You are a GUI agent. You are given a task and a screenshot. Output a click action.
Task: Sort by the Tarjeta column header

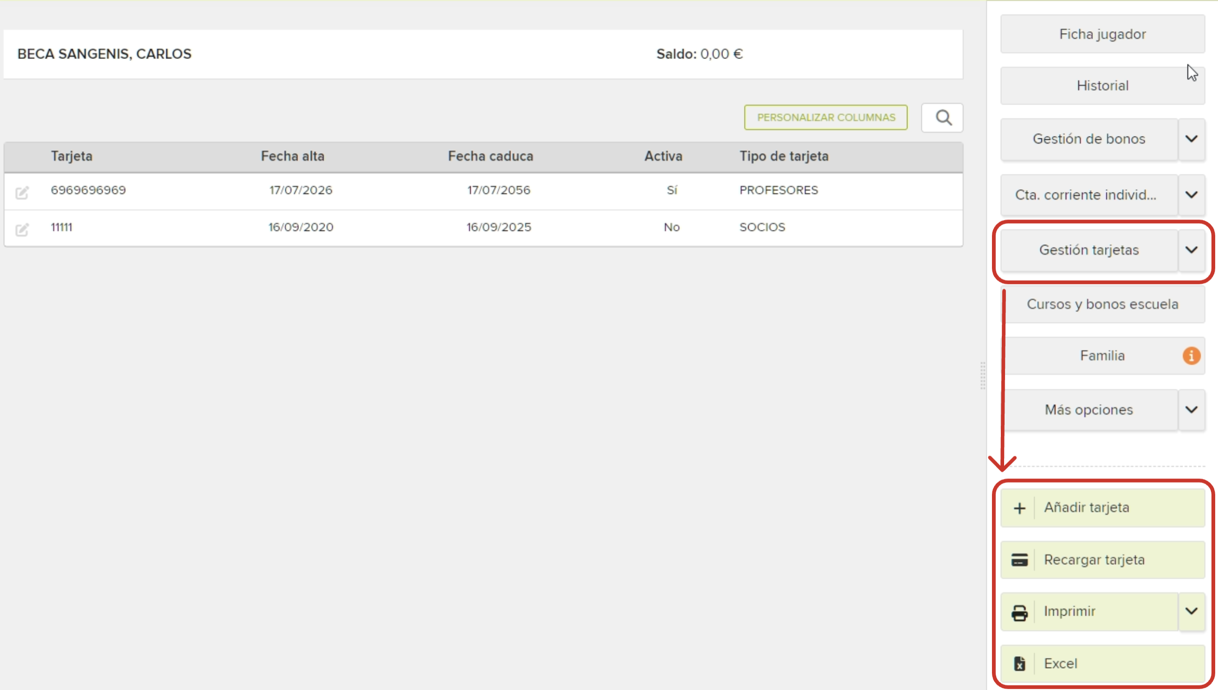72,156
